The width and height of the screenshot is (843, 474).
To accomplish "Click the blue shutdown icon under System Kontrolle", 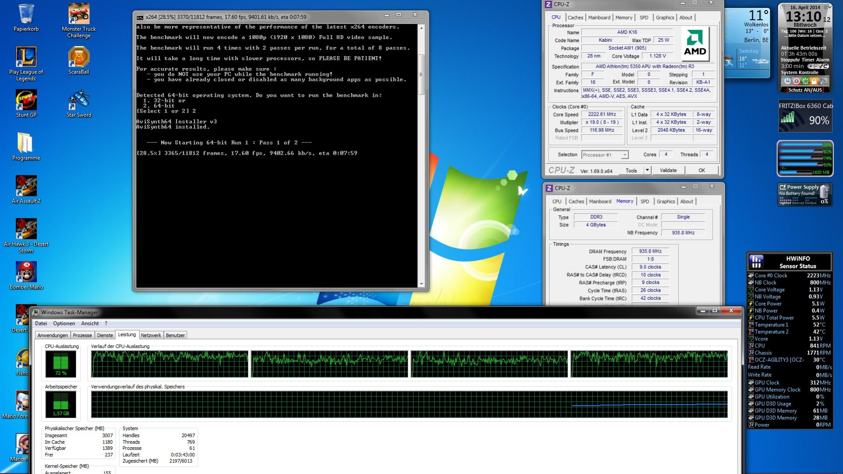I will (787, 81).
